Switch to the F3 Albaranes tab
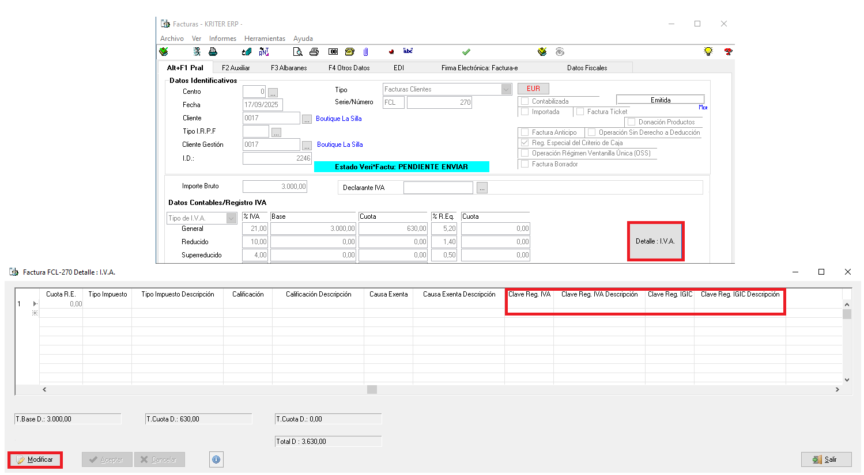Screen dimensions: 864x475 coord(289,68)
